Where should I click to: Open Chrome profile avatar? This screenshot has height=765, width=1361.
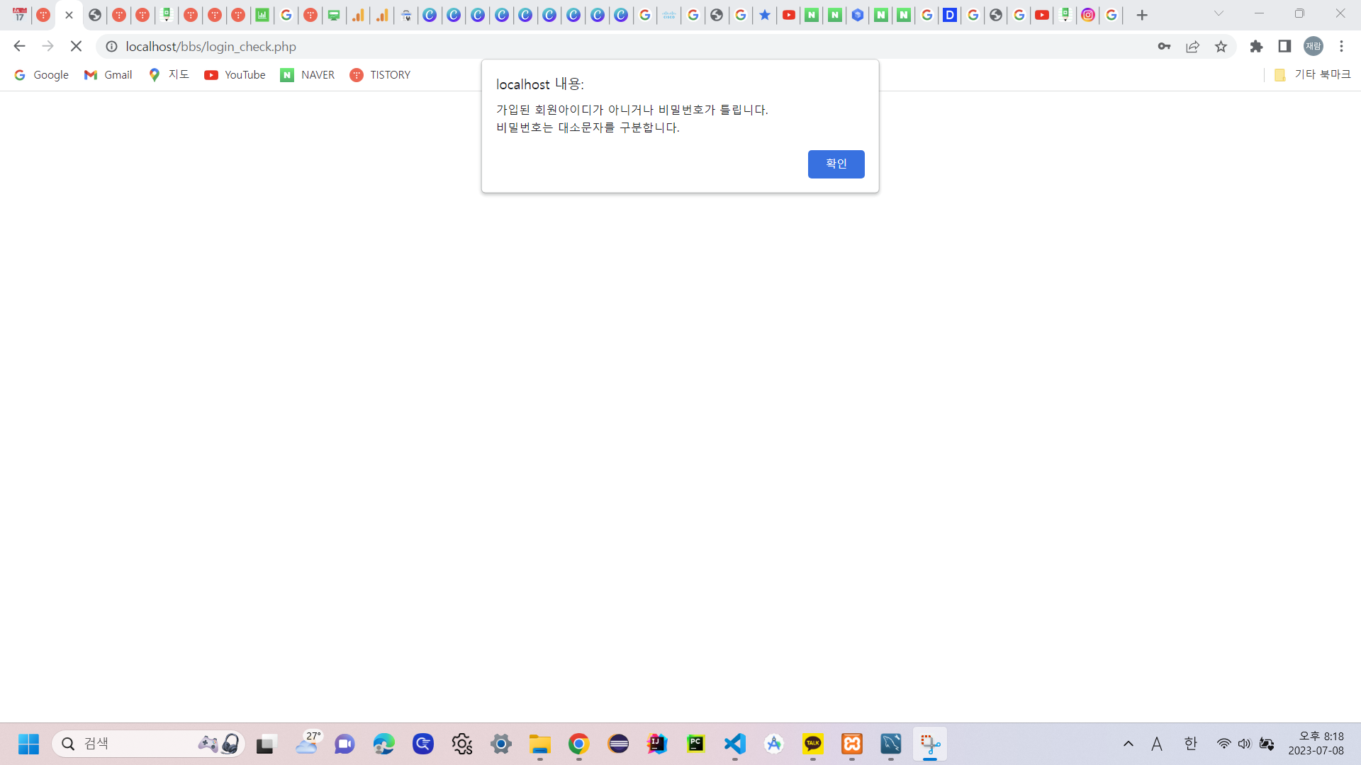click(1314, 46)
